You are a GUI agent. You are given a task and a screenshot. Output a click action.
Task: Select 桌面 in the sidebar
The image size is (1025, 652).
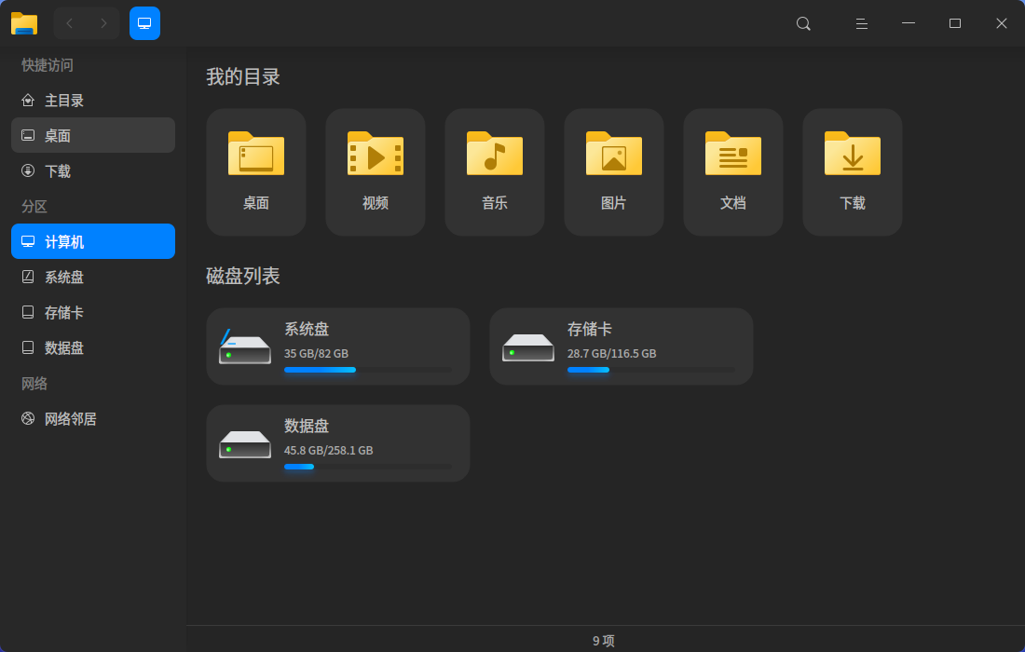coord(93,135)
